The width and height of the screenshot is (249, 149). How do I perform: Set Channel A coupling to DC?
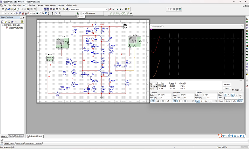click(185, 101)
